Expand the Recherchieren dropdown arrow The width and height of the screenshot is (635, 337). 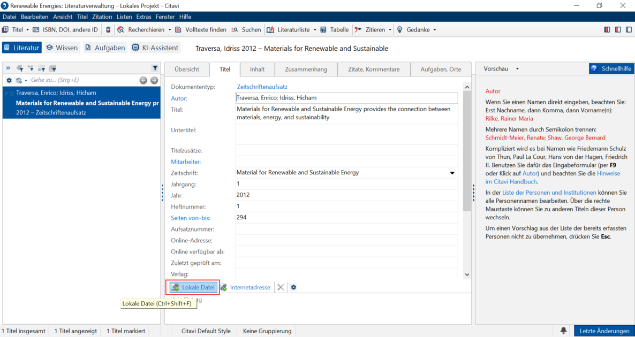coord(169,29)
